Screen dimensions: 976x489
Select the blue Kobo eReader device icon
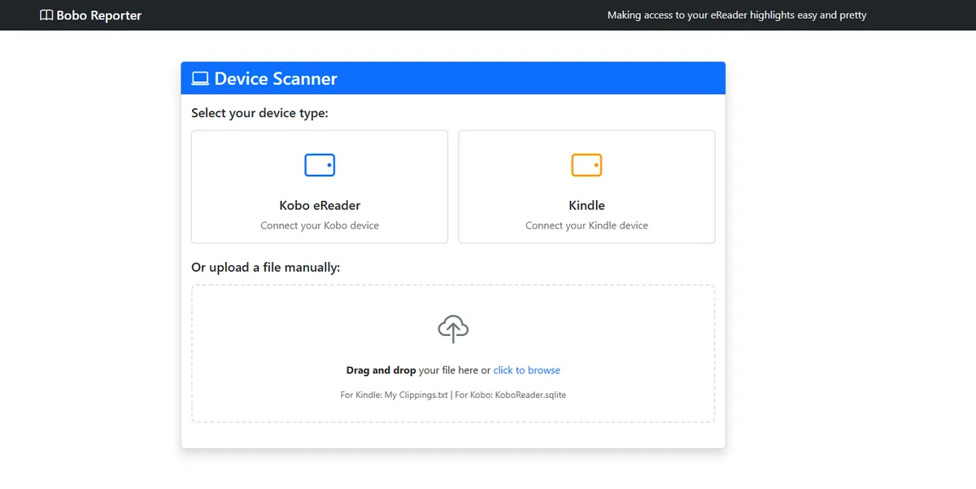(319, 164)
